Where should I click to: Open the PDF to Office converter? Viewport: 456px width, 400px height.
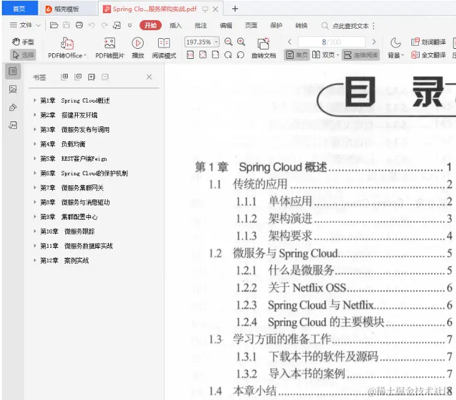pos(67,48)
